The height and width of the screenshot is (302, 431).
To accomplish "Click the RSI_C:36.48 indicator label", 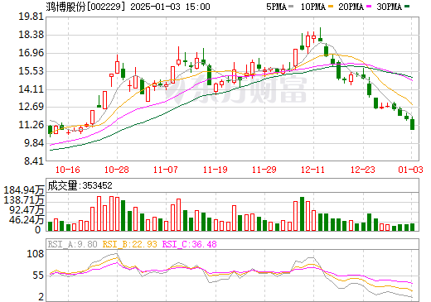I will 190,244.
